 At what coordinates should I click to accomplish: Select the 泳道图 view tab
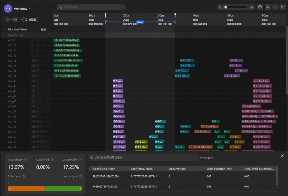click(30, 20)
